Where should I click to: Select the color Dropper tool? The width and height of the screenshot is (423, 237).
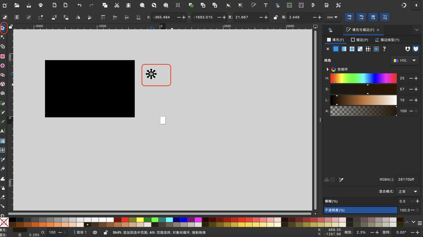pos(3,159)
